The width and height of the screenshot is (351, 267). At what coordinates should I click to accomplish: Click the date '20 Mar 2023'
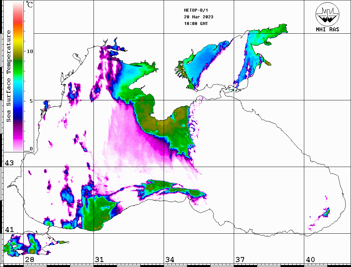click(x=199, y=17)
